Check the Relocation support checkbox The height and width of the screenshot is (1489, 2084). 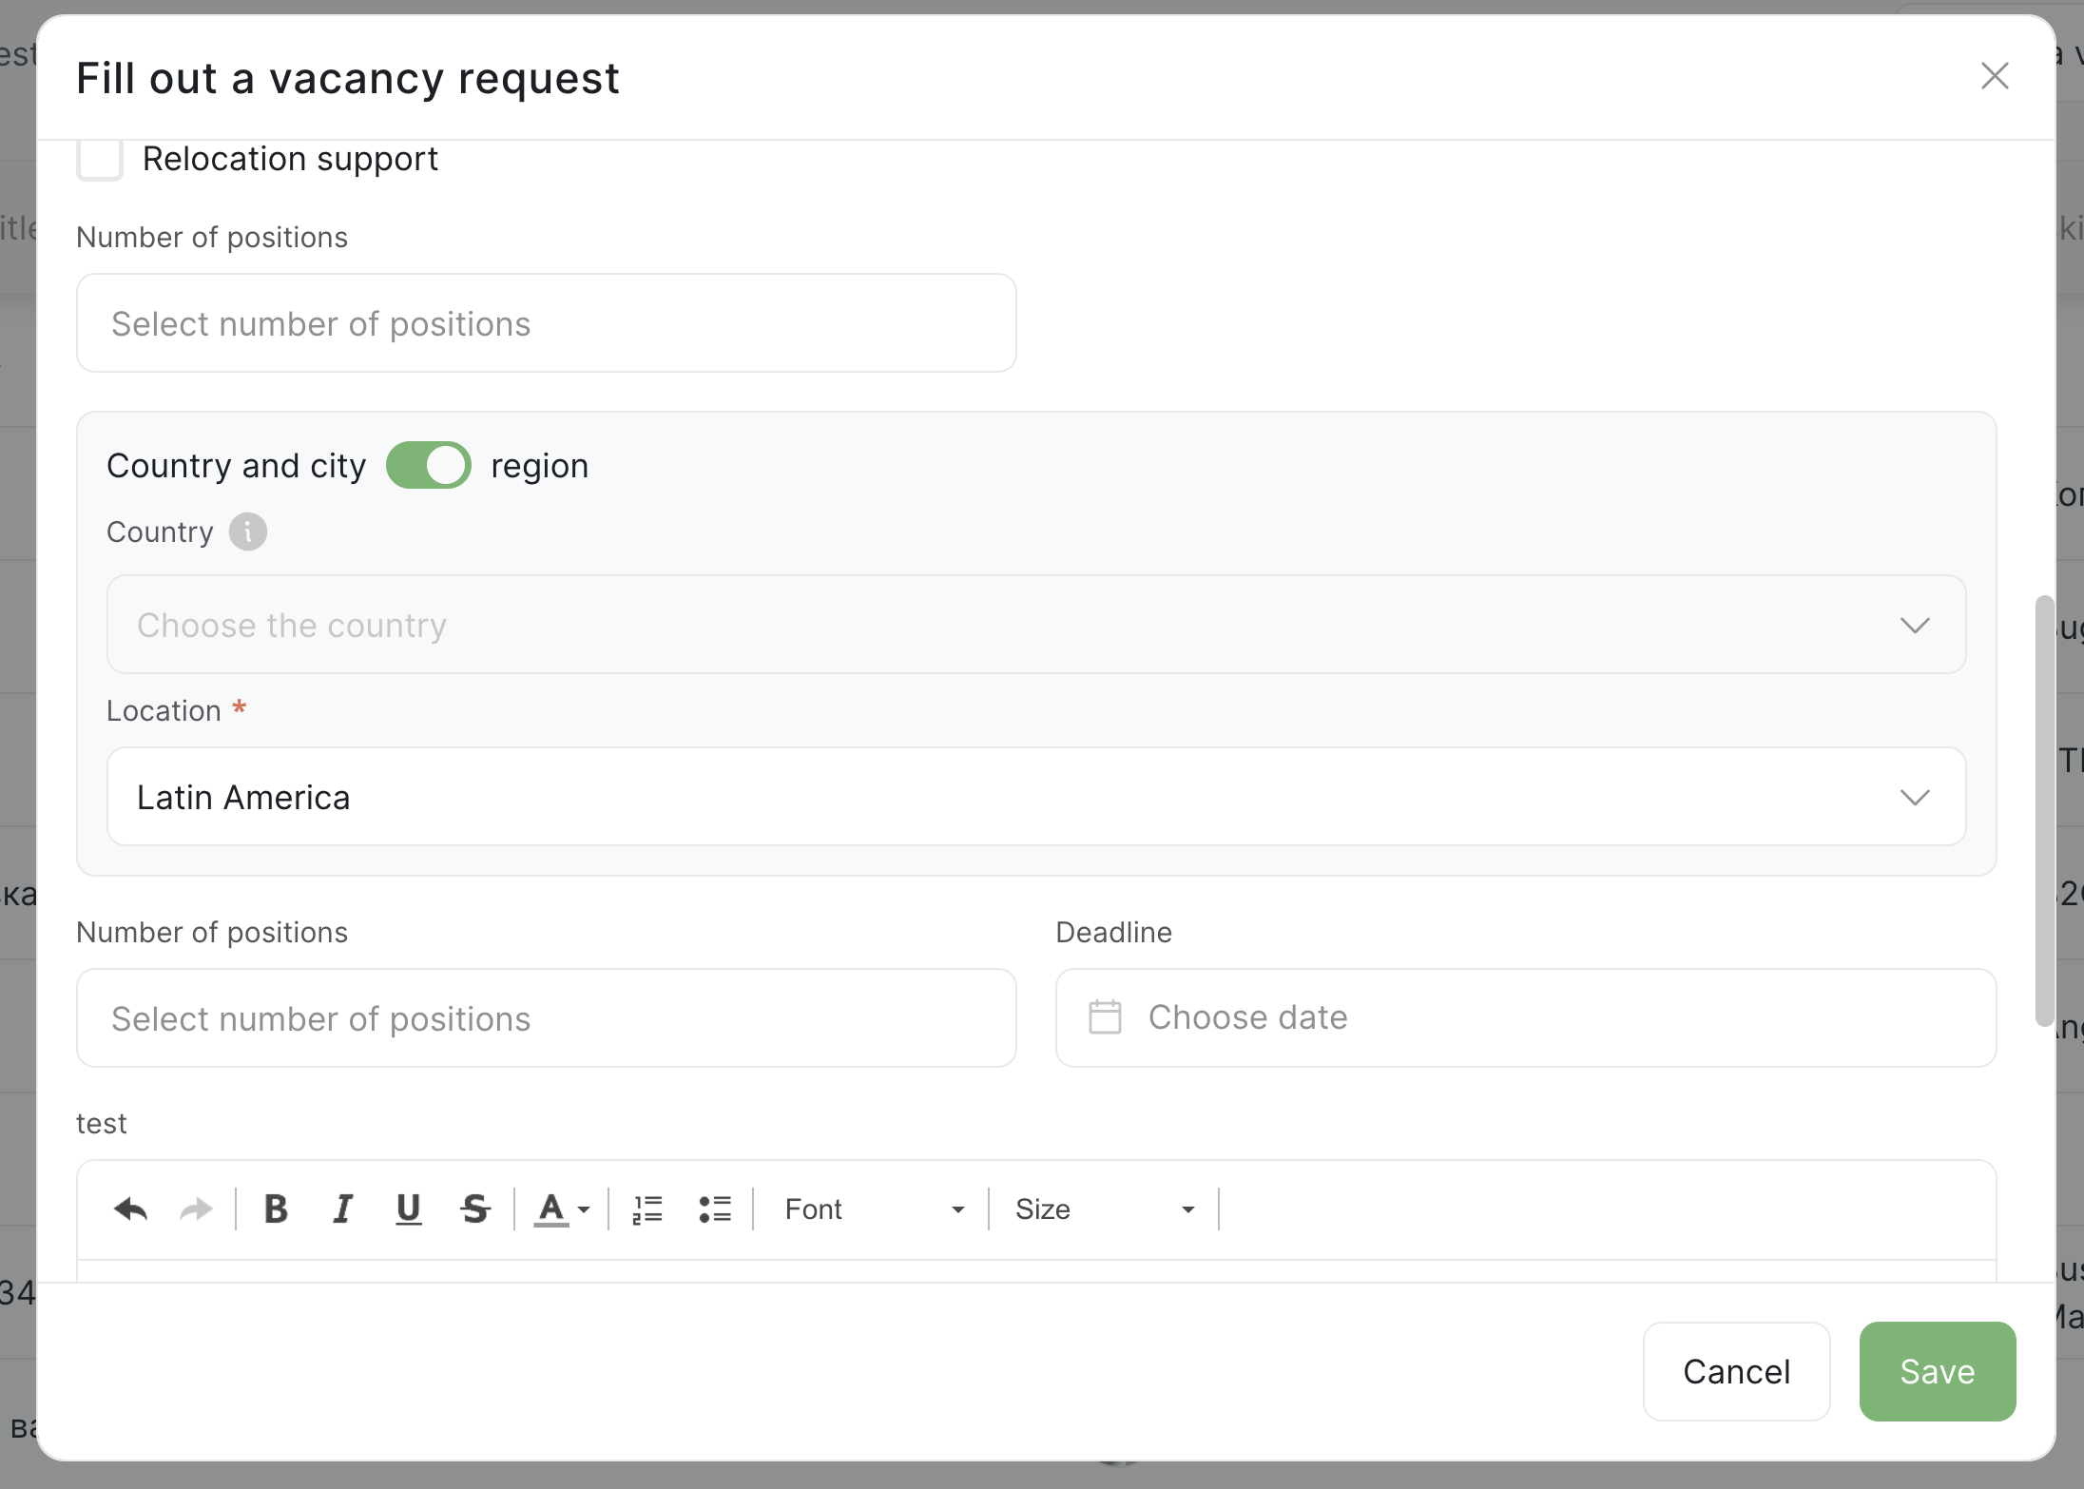pyautogui.click(x=100, y=159)
